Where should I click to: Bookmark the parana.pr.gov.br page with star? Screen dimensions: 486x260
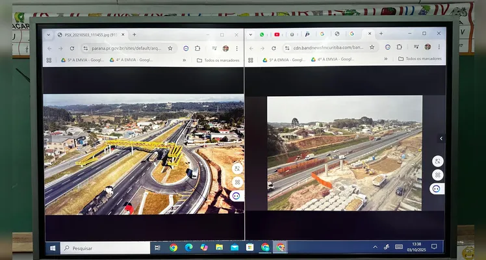pos(170,48)
